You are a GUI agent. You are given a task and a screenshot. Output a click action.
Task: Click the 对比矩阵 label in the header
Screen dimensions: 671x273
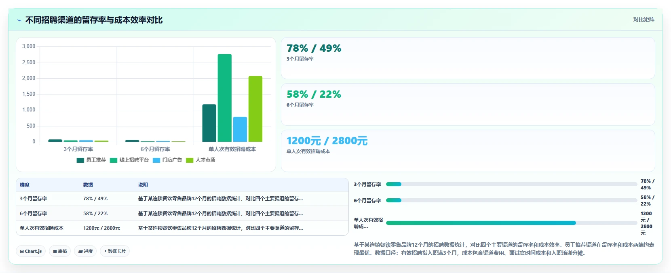pos(644,19)
